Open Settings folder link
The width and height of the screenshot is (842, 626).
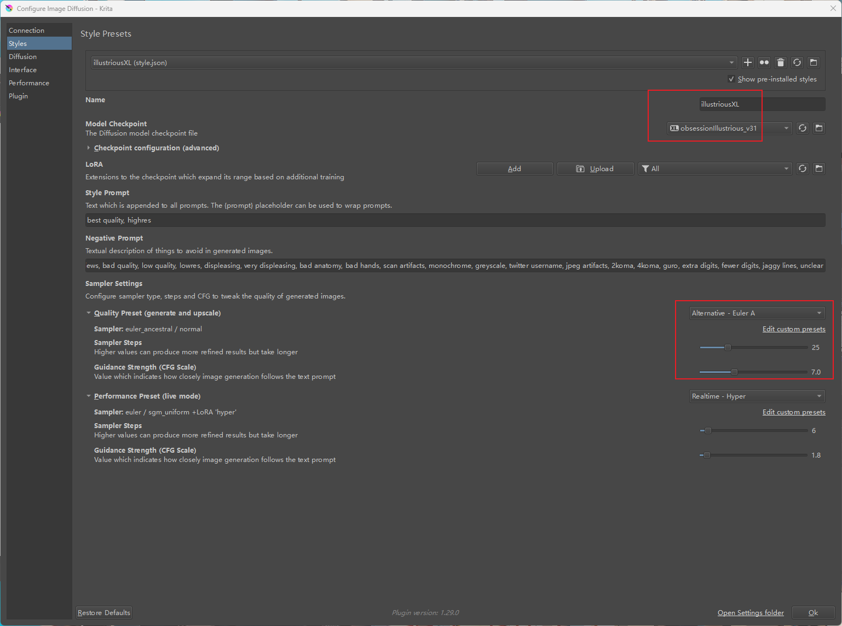tap(751, 612)
